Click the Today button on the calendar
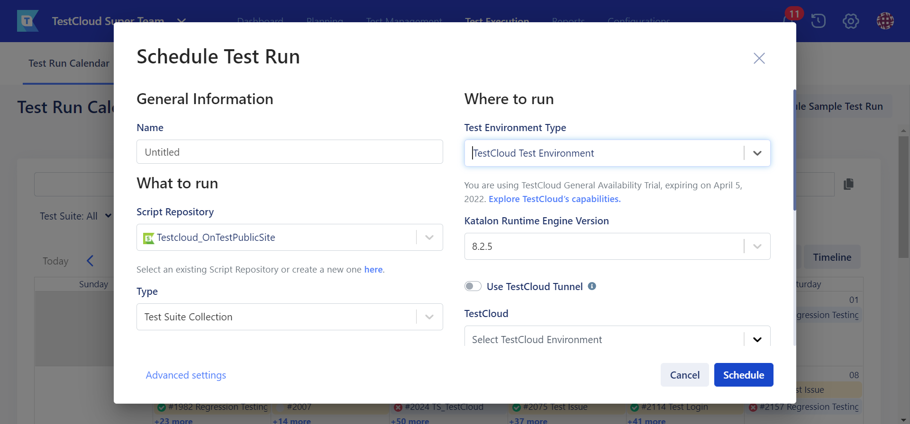 (x=55, y=261)
